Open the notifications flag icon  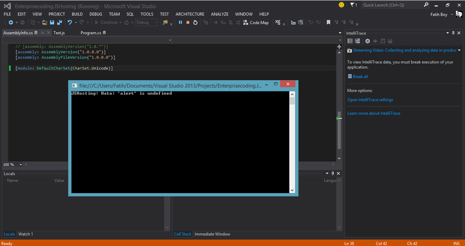352,5
